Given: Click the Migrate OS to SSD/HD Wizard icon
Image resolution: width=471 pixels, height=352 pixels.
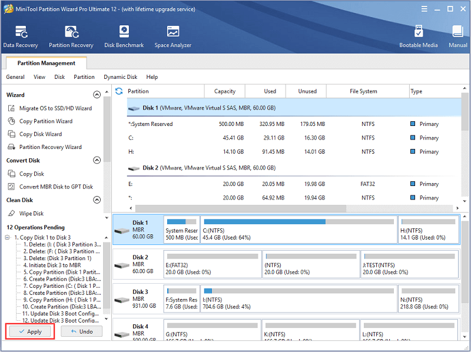Looking at the screenshot, I should pyautogui.click(x=11, y=108).
